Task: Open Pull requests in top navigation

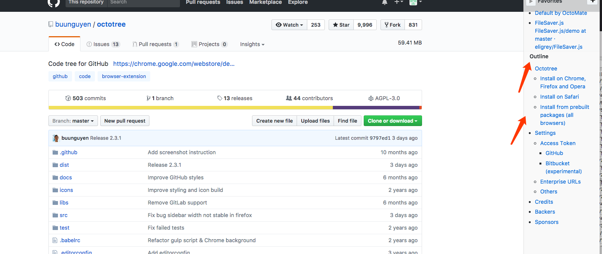Action: (x=203, y=2)
